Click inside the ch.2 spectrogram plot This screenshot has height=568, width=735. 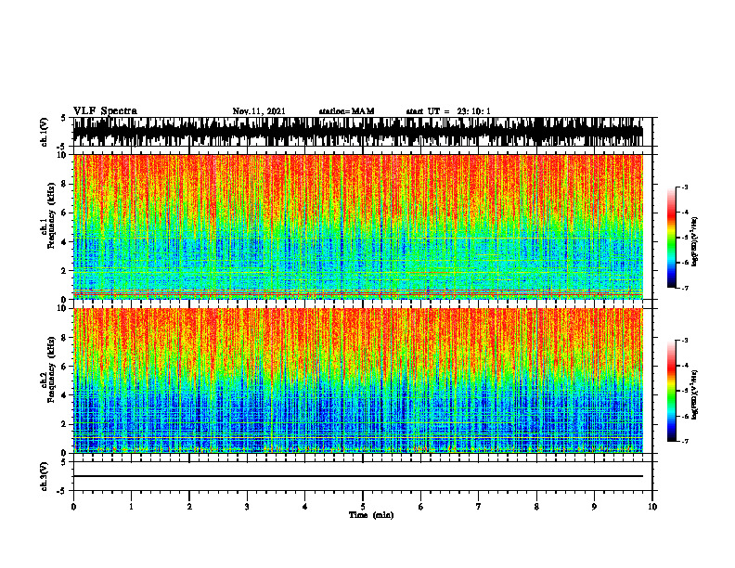(358, 381)
